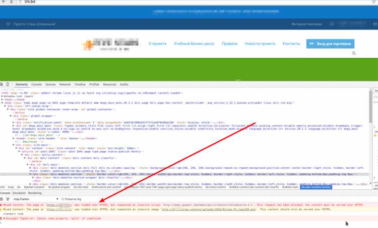378x228 pixels.
Task: Click 'body' in the breadcrumb bar
Action: pos(11,187)
